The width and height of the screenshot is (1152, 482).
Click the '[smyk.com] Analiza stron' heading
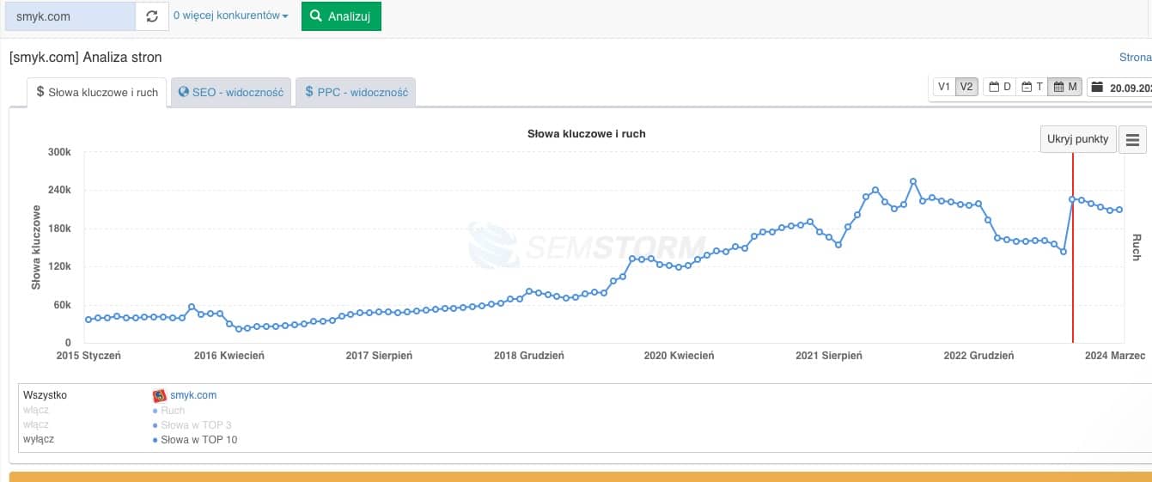86,58
